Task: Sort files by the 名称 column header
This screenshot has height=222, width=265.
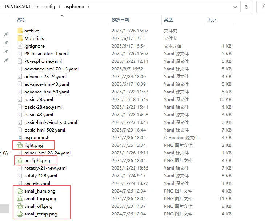Action: [x=21, y=20]
